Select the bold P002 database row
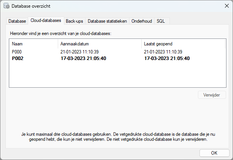233x160 pixels. 117,58
